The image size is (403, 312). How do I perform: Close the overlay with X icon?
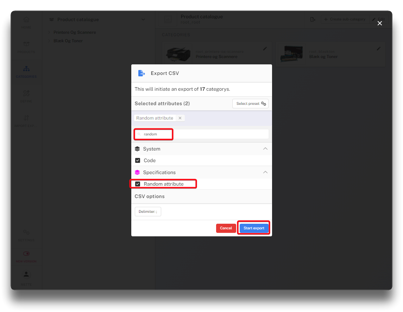379,23
